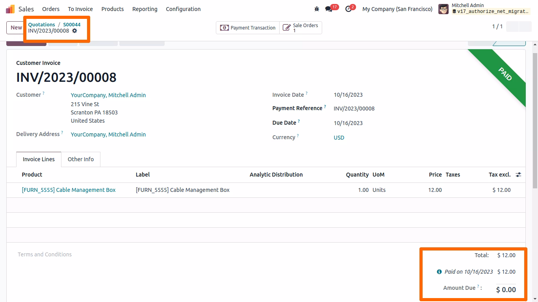Click the Payment Transaction smart button
538x302 pixels.
pyautogui.click(x=248, y=28)
